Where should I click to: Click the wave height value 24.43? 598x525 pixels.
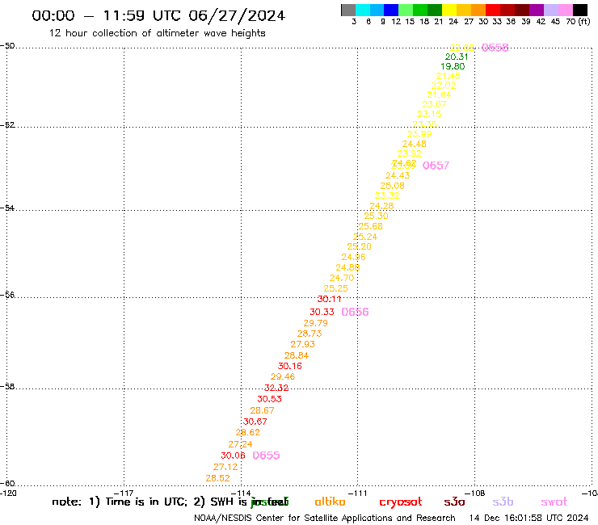pos(398,176)
